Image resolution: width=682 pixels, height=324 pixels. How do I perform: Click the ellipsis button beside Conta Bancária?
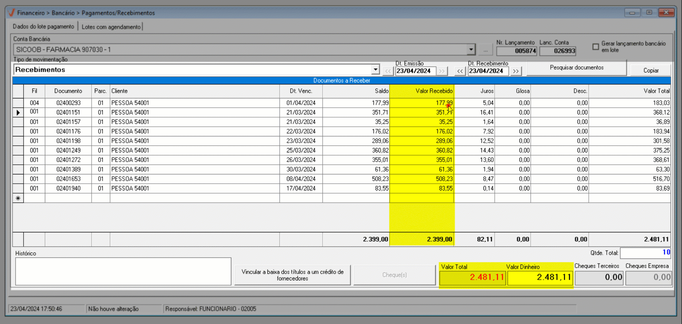(x=485, y=50)
